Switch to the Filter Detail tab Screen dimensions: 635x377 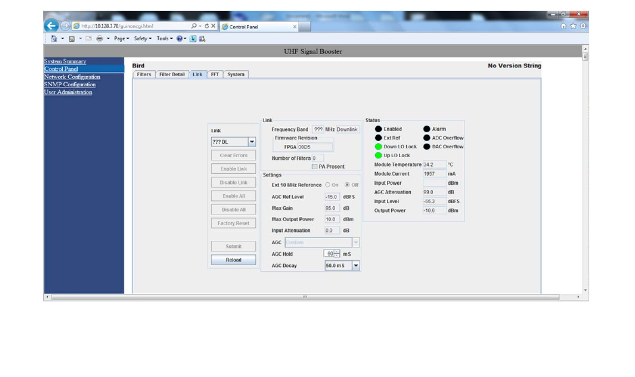(172, 74)
